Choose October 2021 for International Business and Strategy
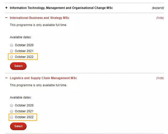168x134 pixels. pos(12,51)
